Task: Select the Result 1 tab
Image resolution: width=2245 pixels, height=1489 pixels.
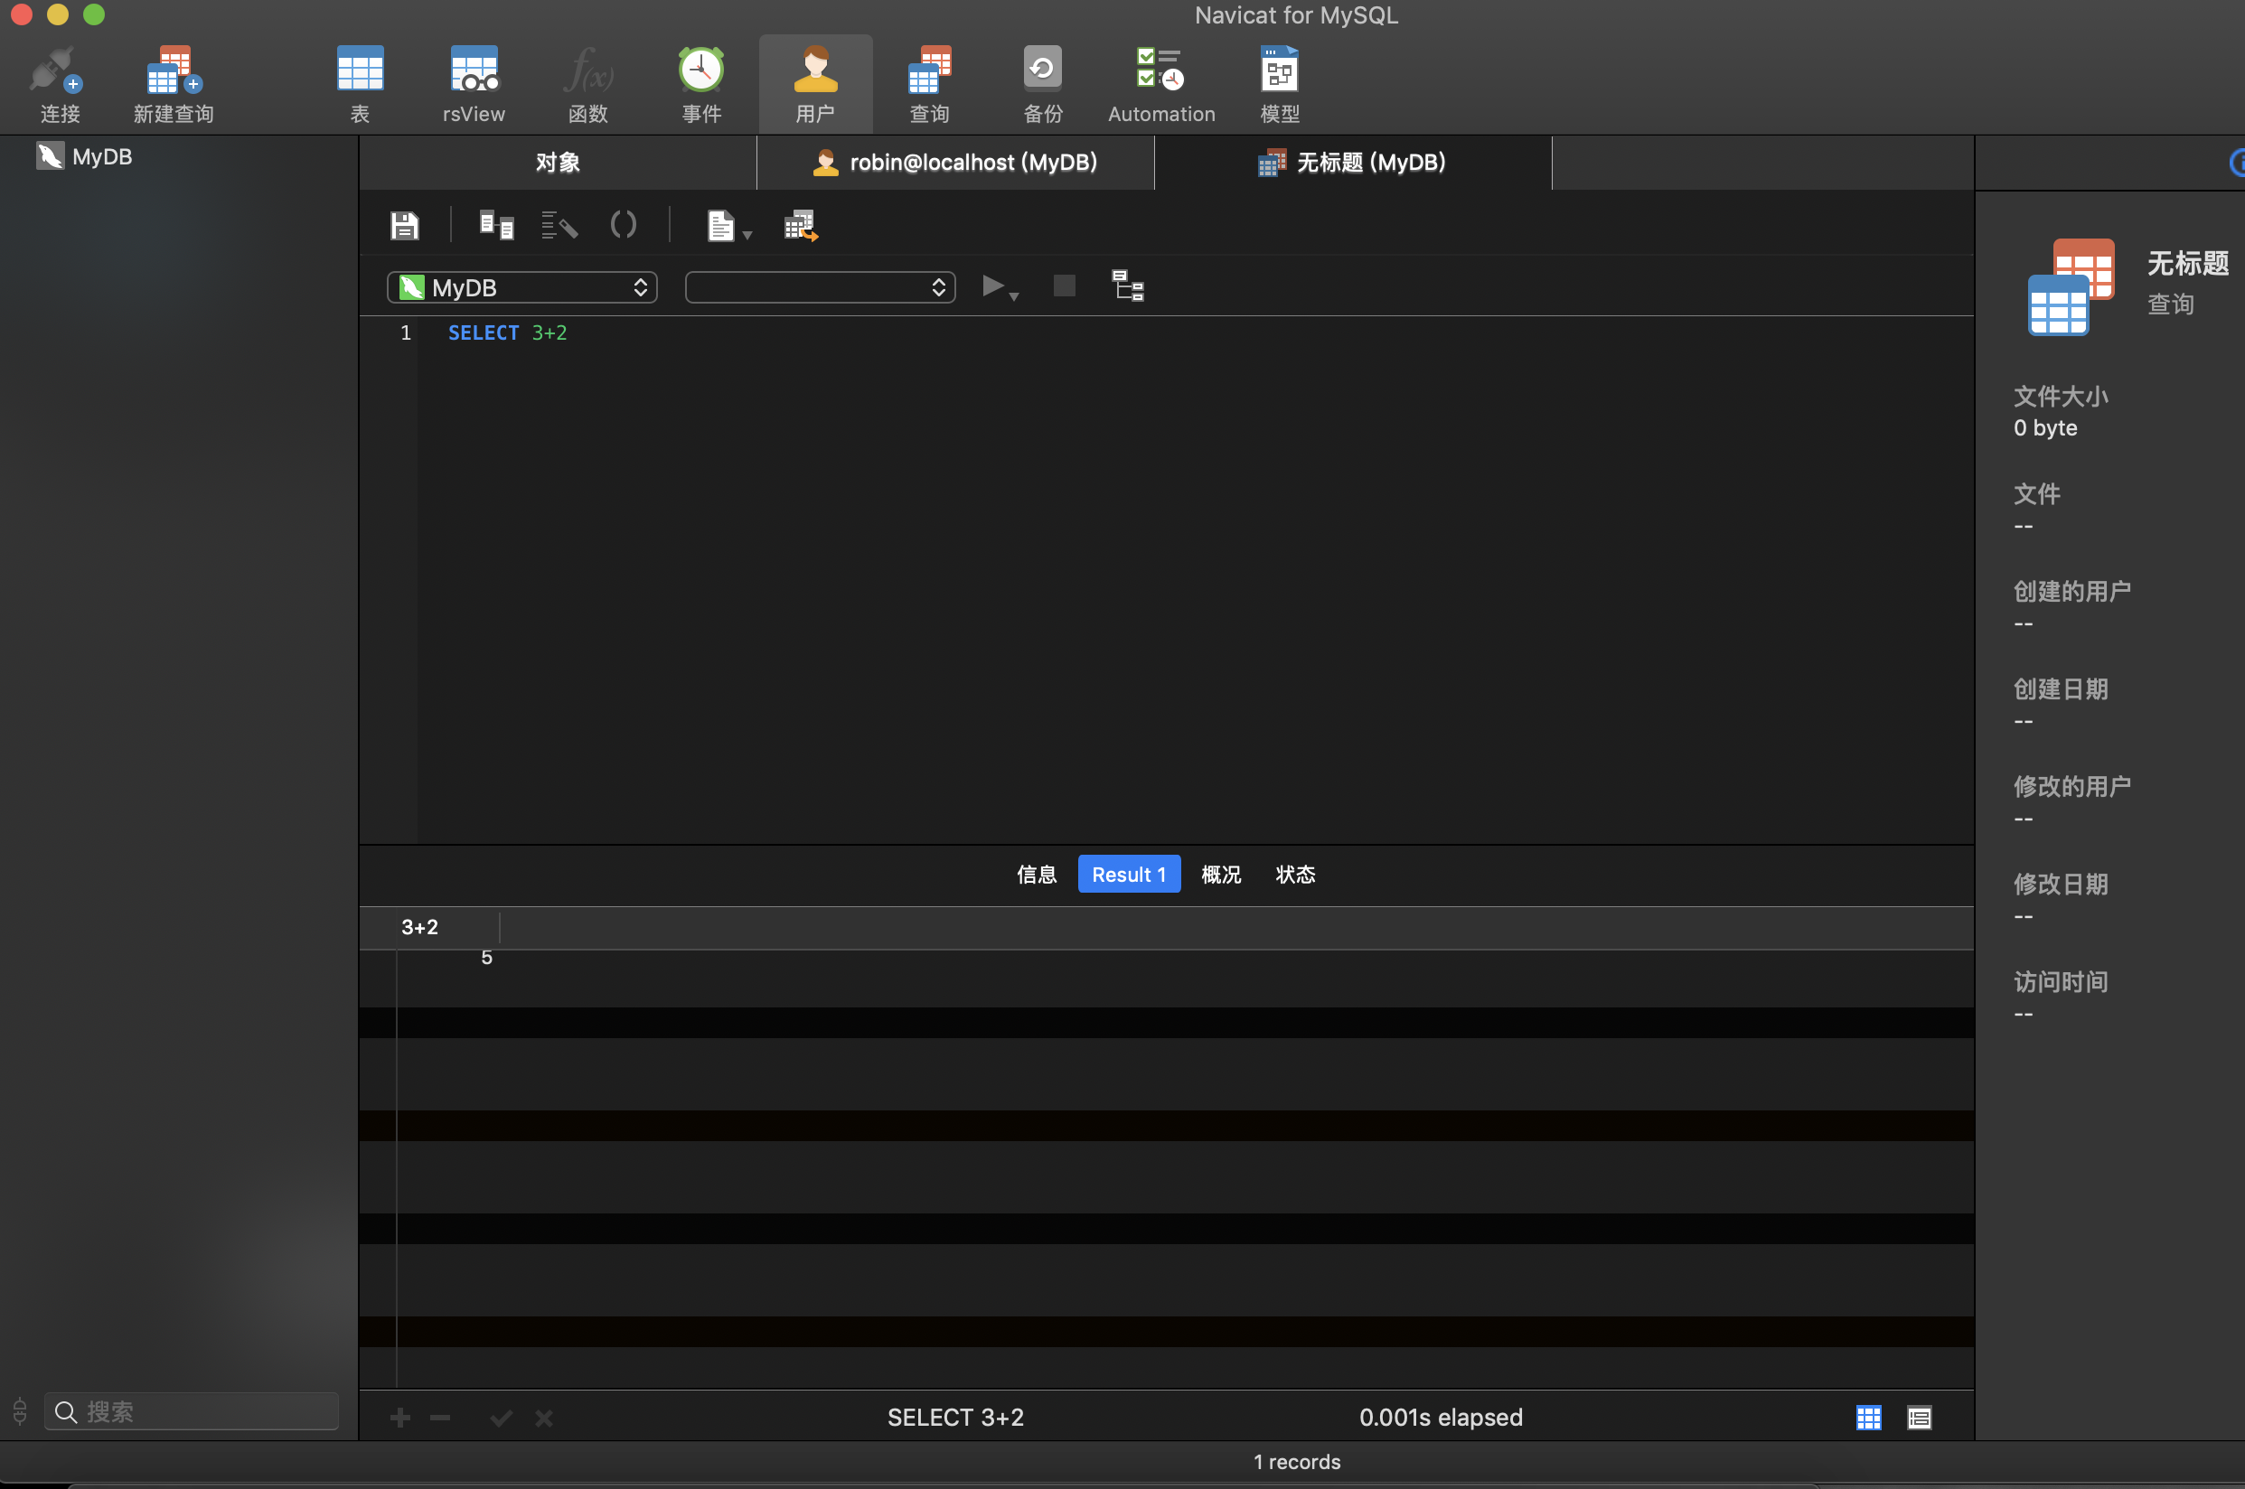Action: [1129, 874]
